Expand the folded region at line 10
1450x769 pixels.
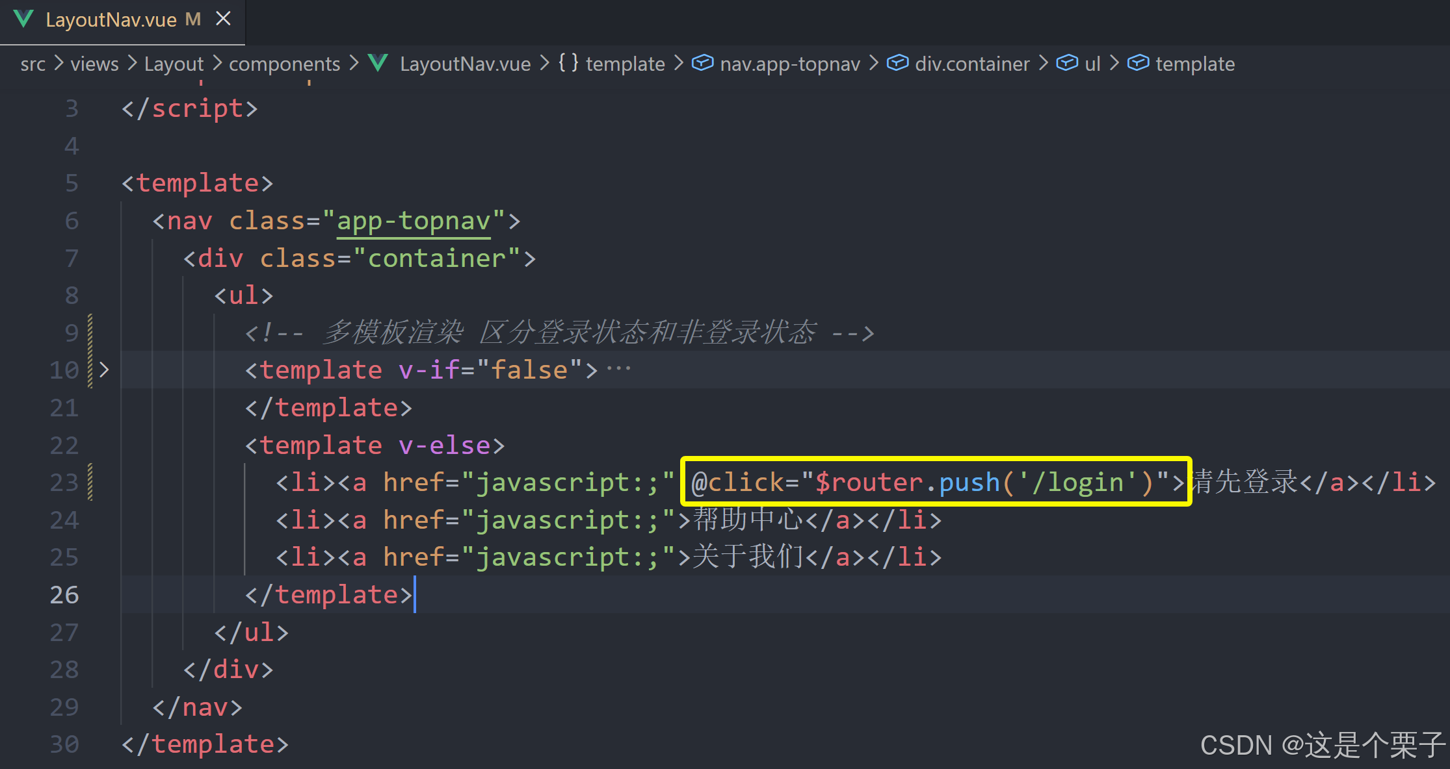(104, 370)
